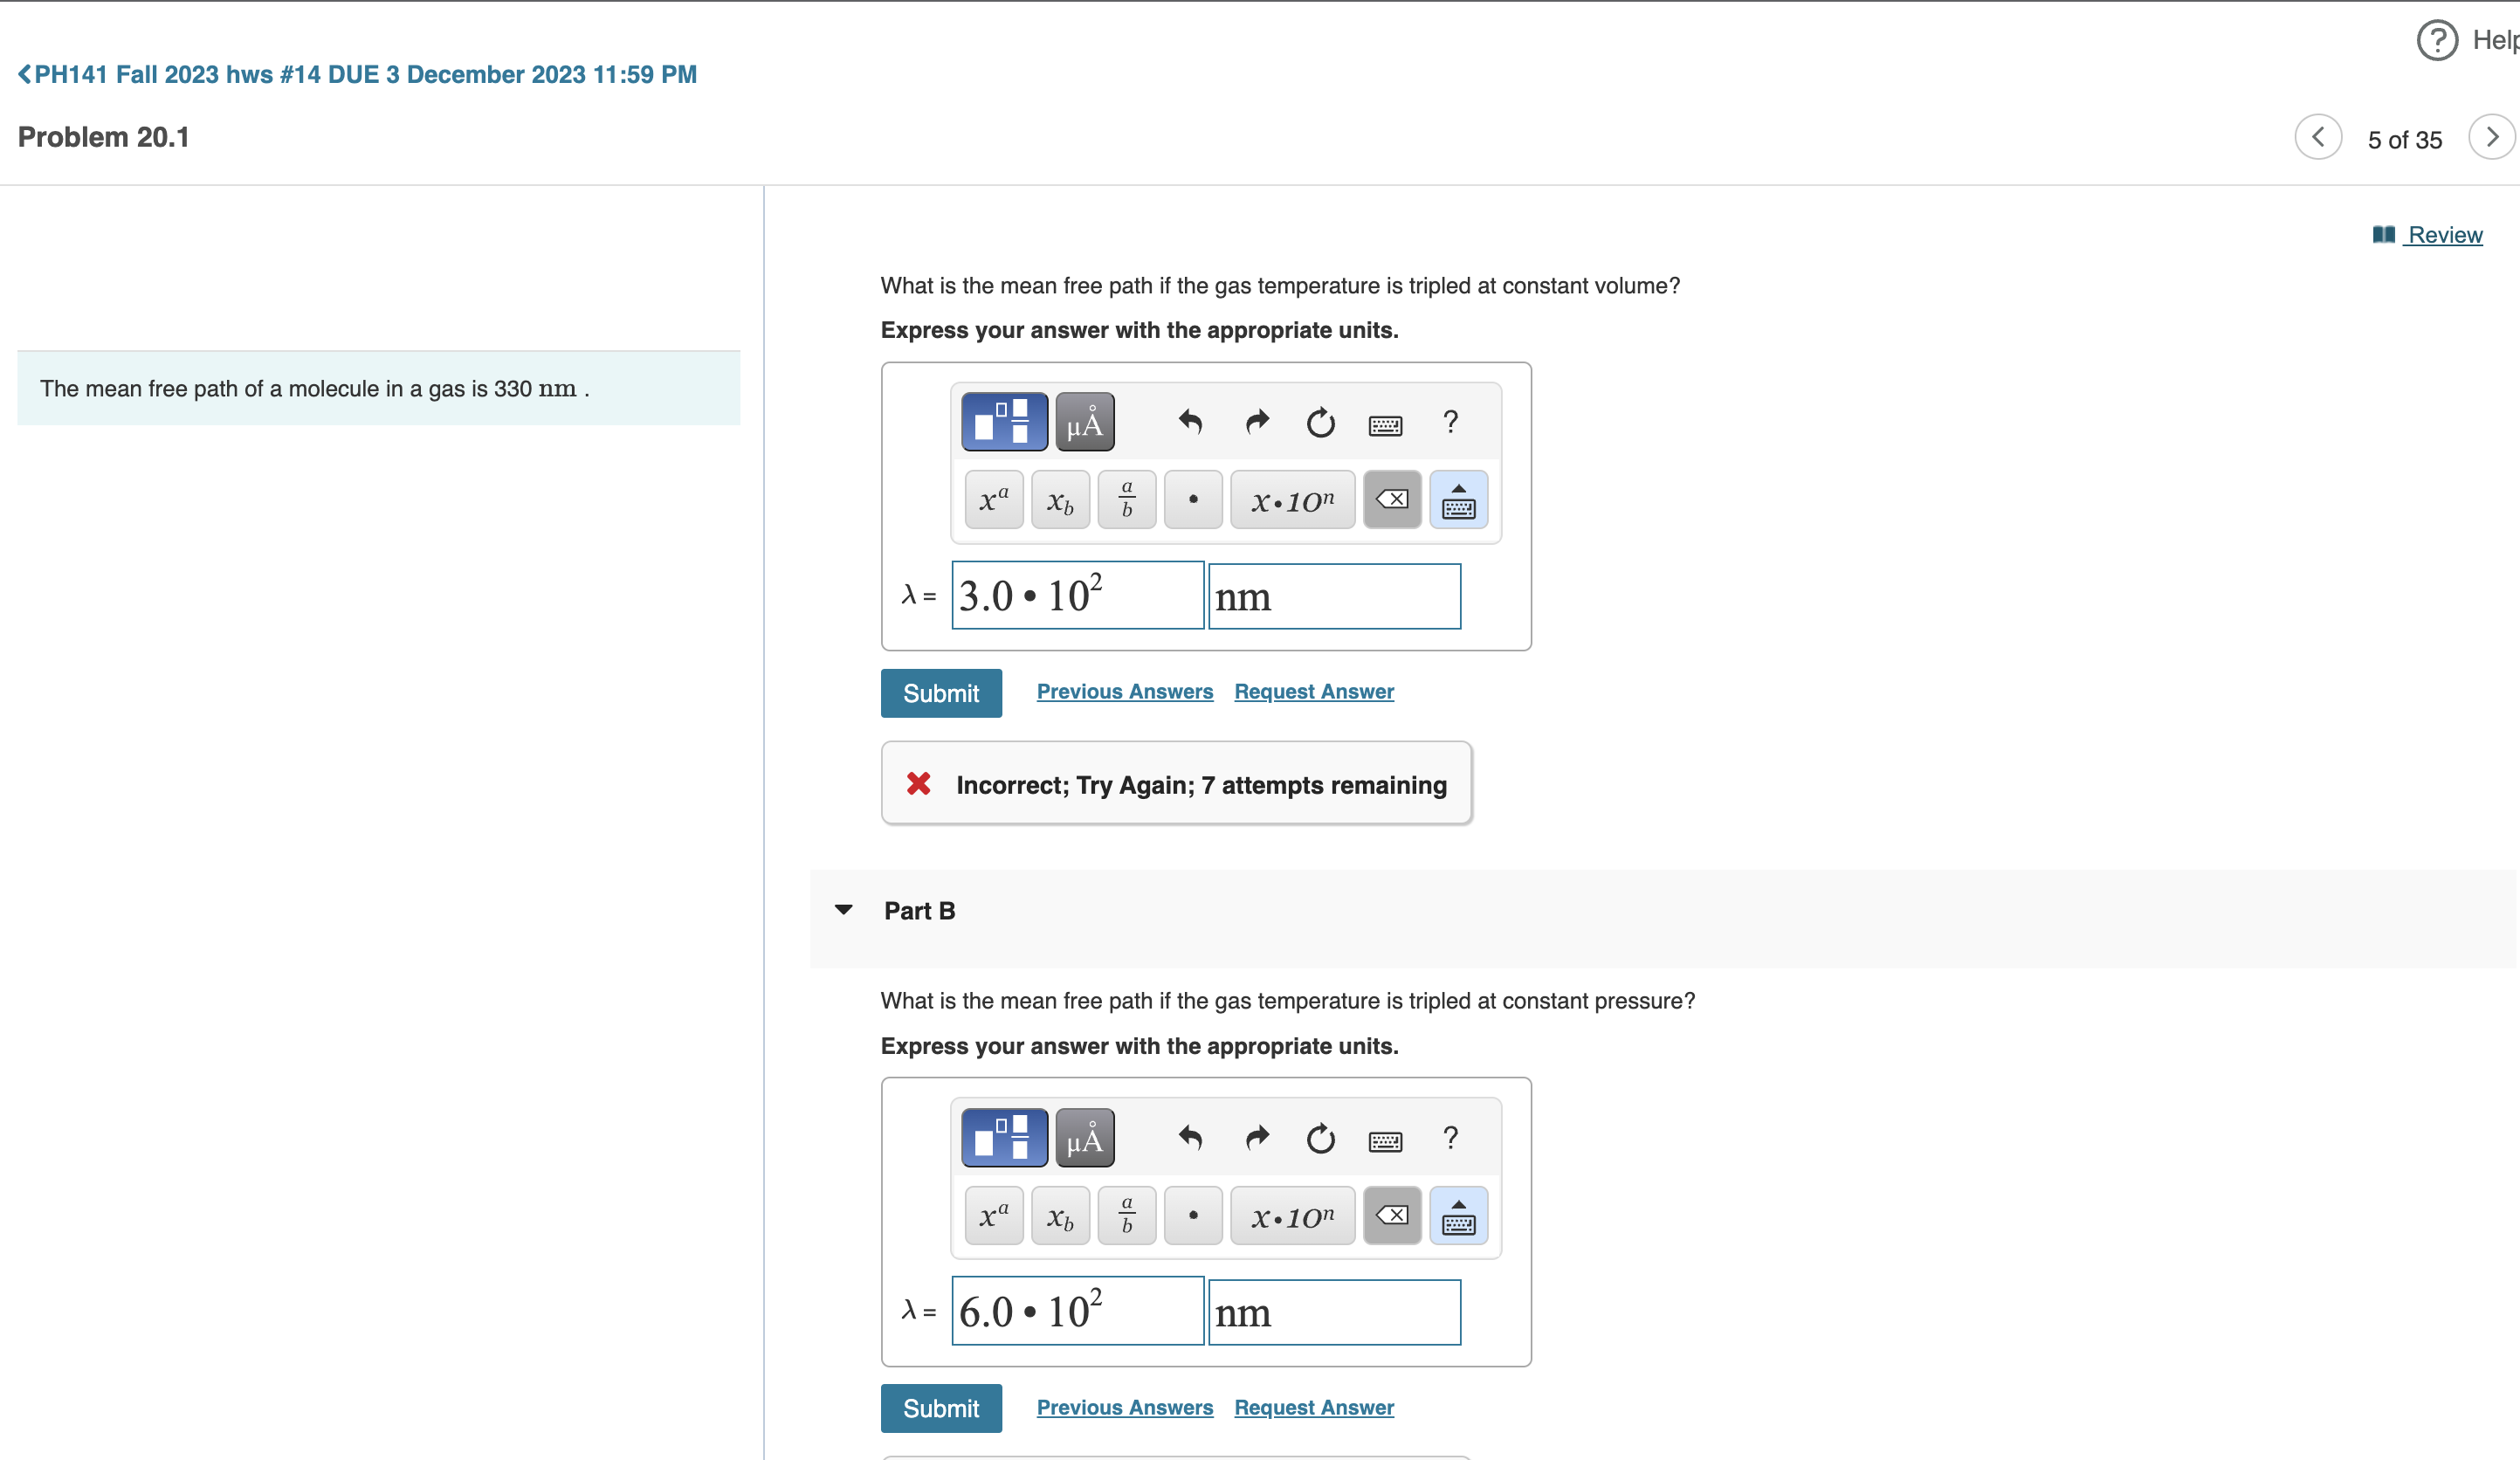The height and width of the screenshot is (1460, 2520).
Task: Open Previous Answers for Part B
Action: [1125, 1407]
